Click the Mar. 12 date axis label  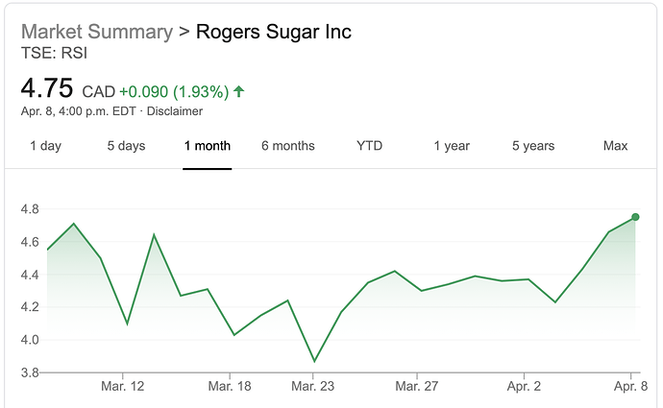(123, 387)
